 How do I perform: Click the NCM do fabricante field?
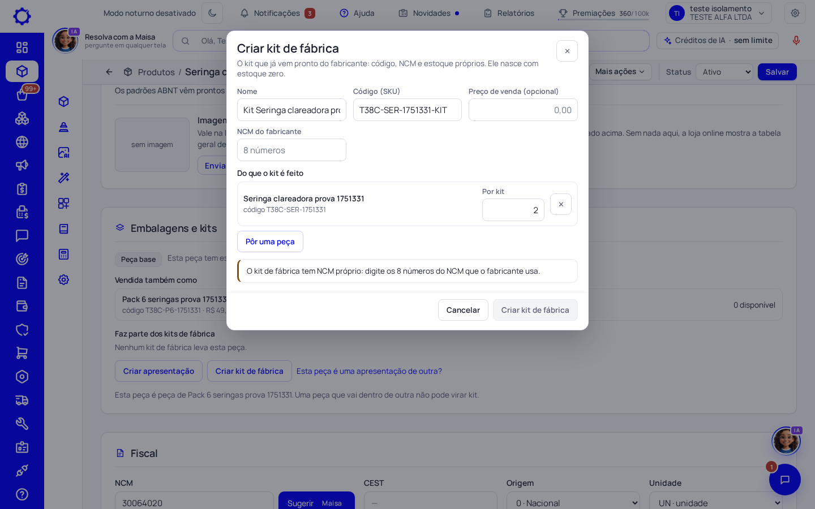pos(291,150)
